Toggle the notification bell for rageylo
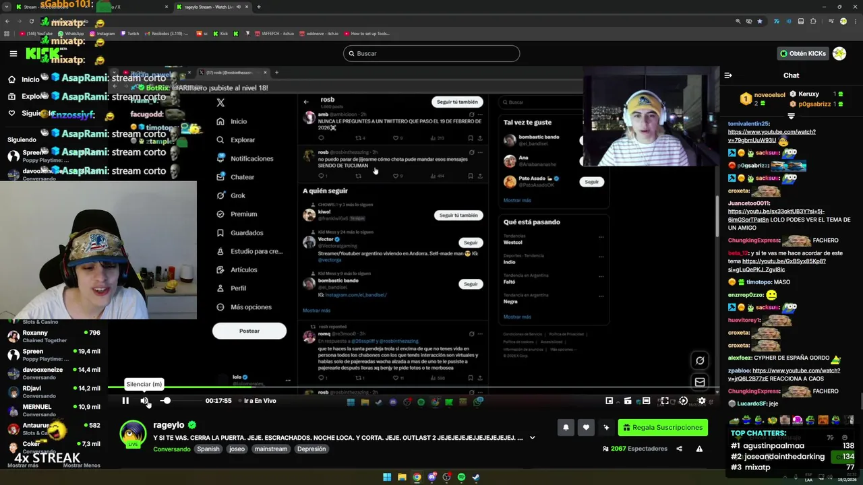The width and height of the screenshot is (863, 485). [566, 427]
